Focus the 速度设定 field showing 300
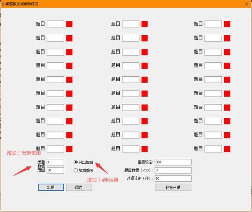This screenshot has width=252, height=212. (x=173, y=162)
